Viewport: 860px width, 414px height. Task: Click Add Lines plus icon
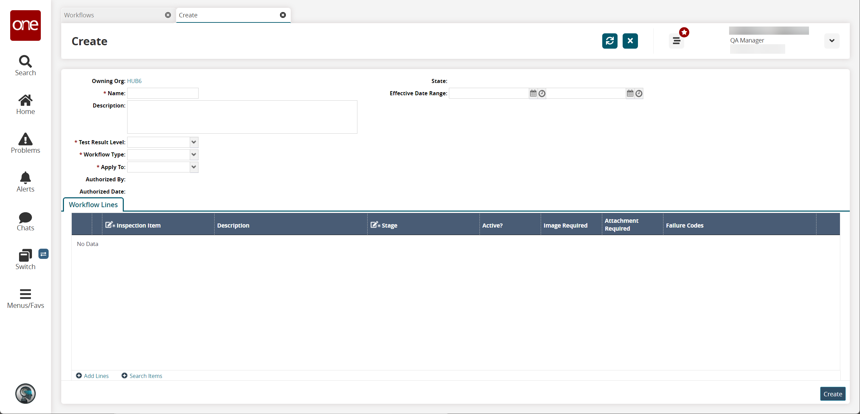(x=79, y=376)
